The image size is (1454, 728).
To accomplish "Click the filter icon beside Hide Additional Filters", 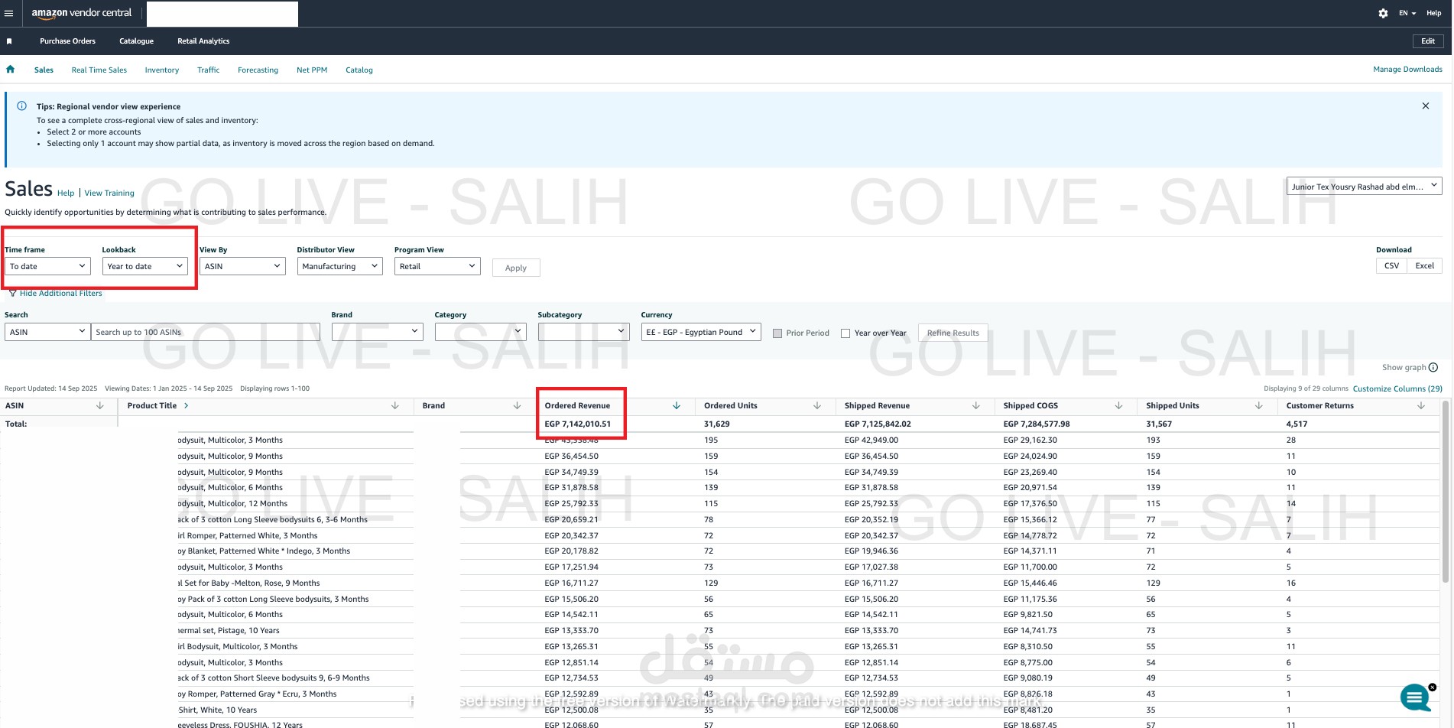I will [12, 294].
